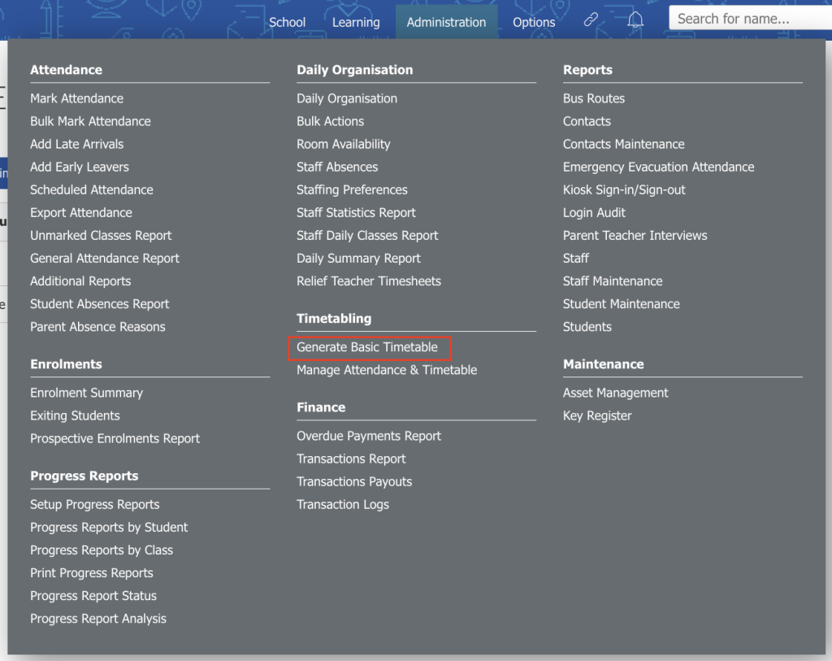Viewport: 832px width, 661px height.
Task: Choose Room Availability
Action: 344,144
